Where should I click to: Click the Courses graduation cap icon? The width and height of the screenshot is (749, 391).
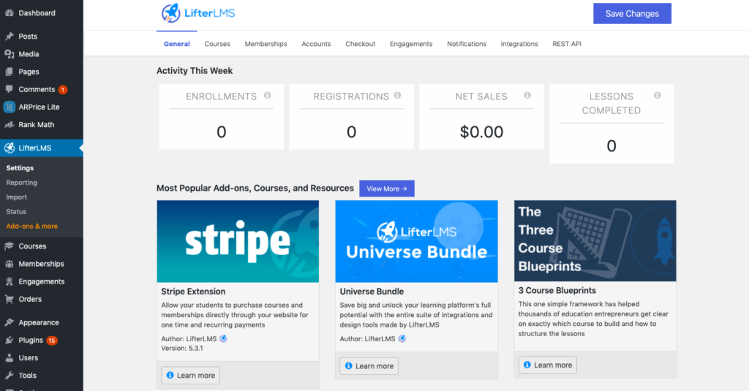9,246
